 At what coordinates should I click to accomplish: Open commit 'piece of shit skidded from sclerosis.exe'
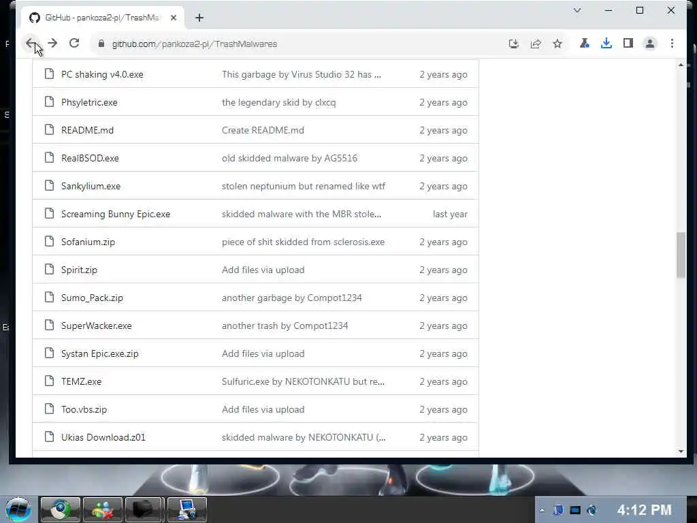[303, 242]
